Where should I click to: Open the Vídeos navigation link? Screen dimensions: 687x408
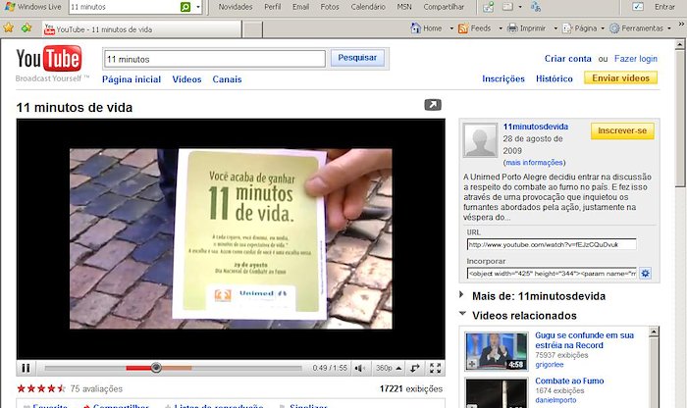186,79
